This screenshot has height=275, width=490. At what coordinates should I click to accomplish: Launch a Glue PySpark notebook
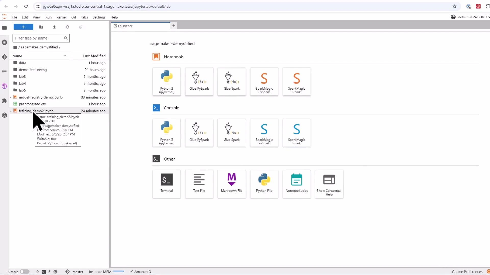click(x=199, y=81)
